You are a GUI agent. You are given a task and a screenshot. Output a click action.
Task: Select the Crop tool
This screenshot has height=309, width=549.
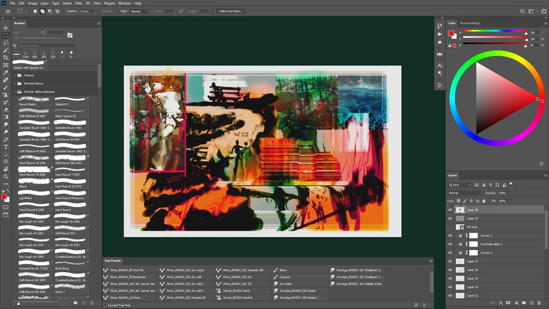[5, 58]
